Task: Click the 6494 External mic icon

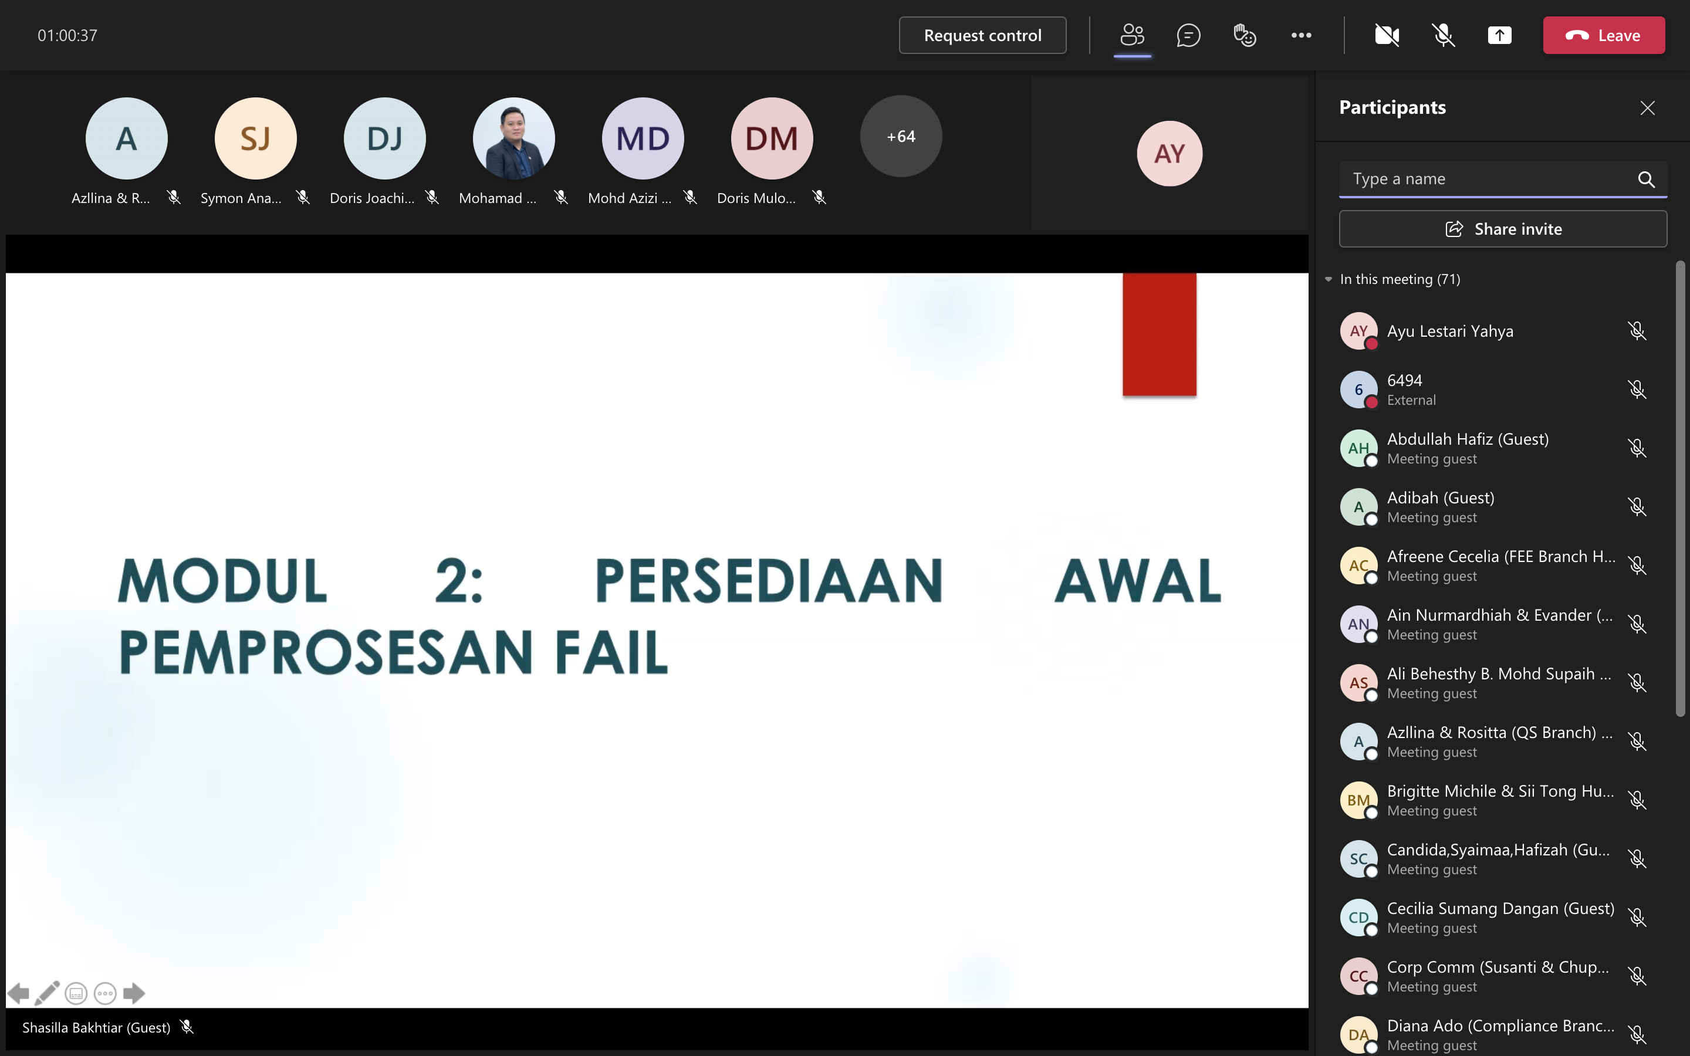Action: point(1637,390)
